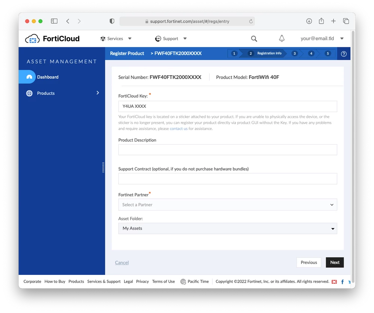Open the privacy shield icon

click(x=112, y=21)
